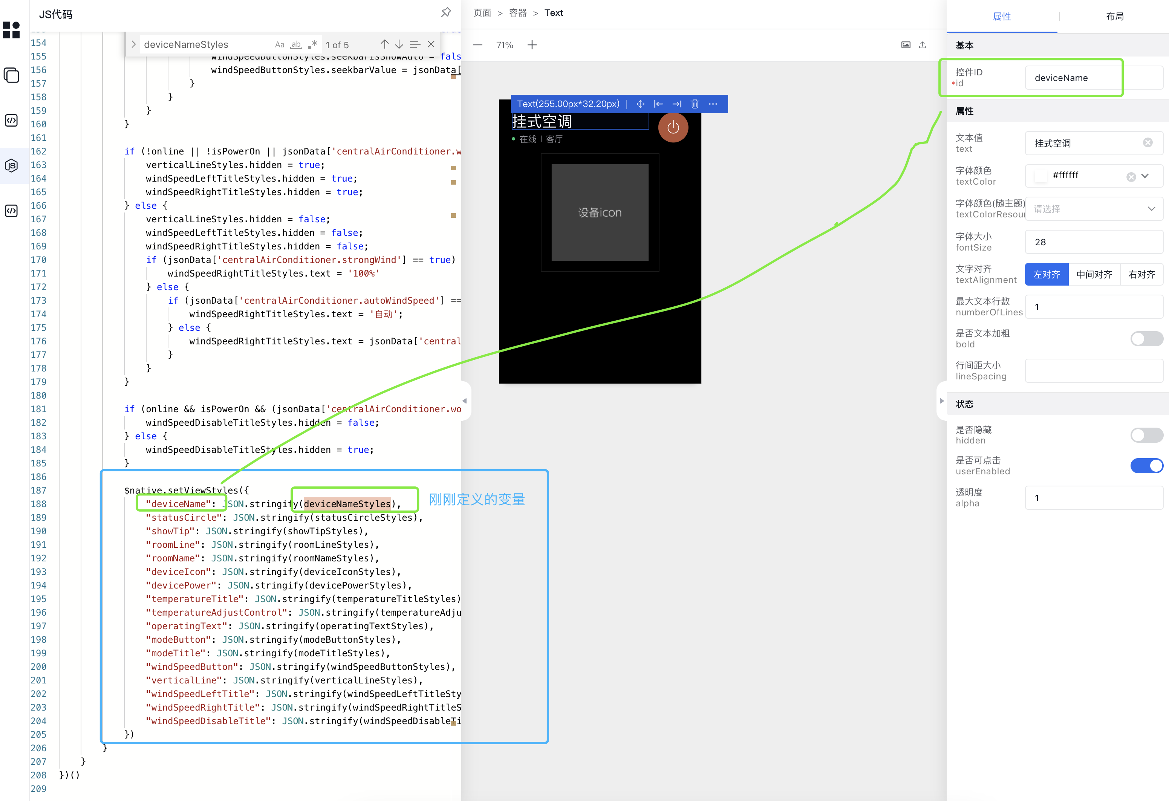Image resolution: width=1169 pixels, height=801 pixels.
Task: Close the find widget
Action: tap(431, 44)
